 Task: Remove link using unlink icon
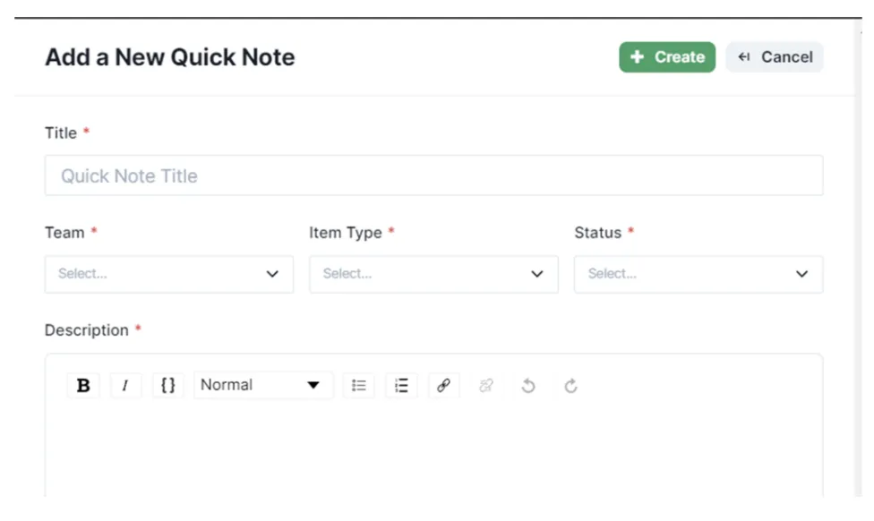[x=486, y=385]
